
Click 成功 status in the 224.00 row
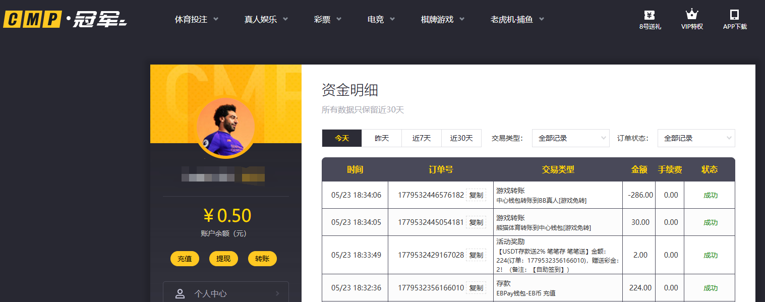pyautogui.click(x=711, y=288)
